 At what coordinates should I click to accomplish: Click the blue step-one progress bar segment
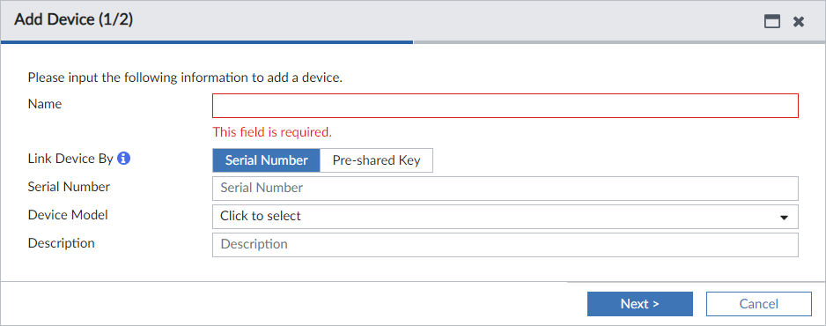click(x=207, y=42)
